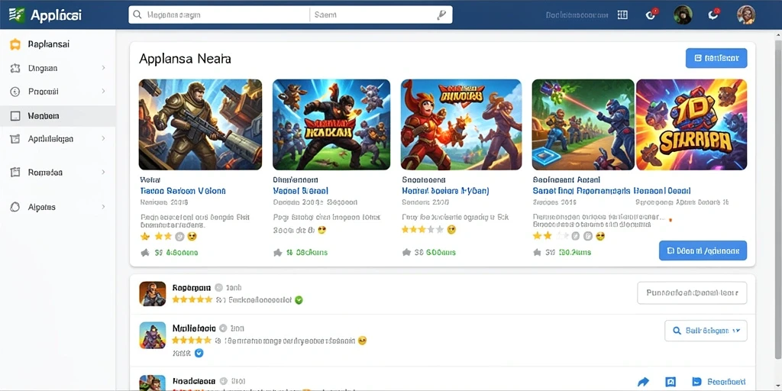Click the Apihilaiajan sidebar icon
The image size is (782, 391).
(15, 139)
